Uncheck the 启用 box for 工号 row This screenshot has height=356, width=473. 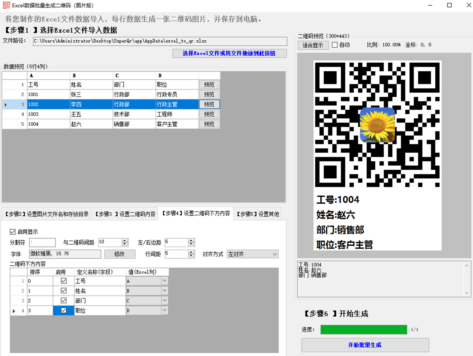[x=63, y=281]
